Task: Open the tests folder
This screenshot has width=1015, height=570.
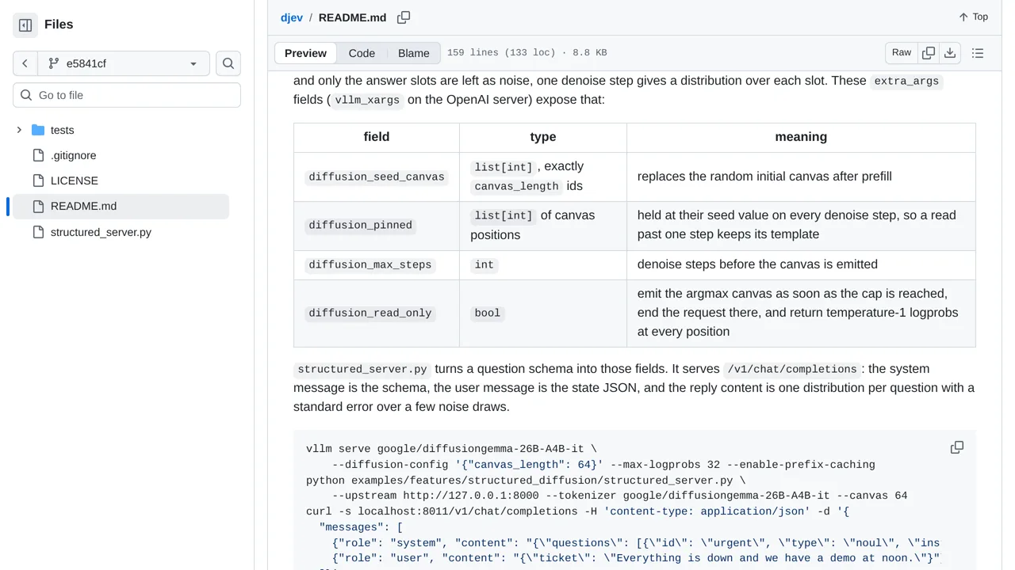Action: [x=62, y=130]
